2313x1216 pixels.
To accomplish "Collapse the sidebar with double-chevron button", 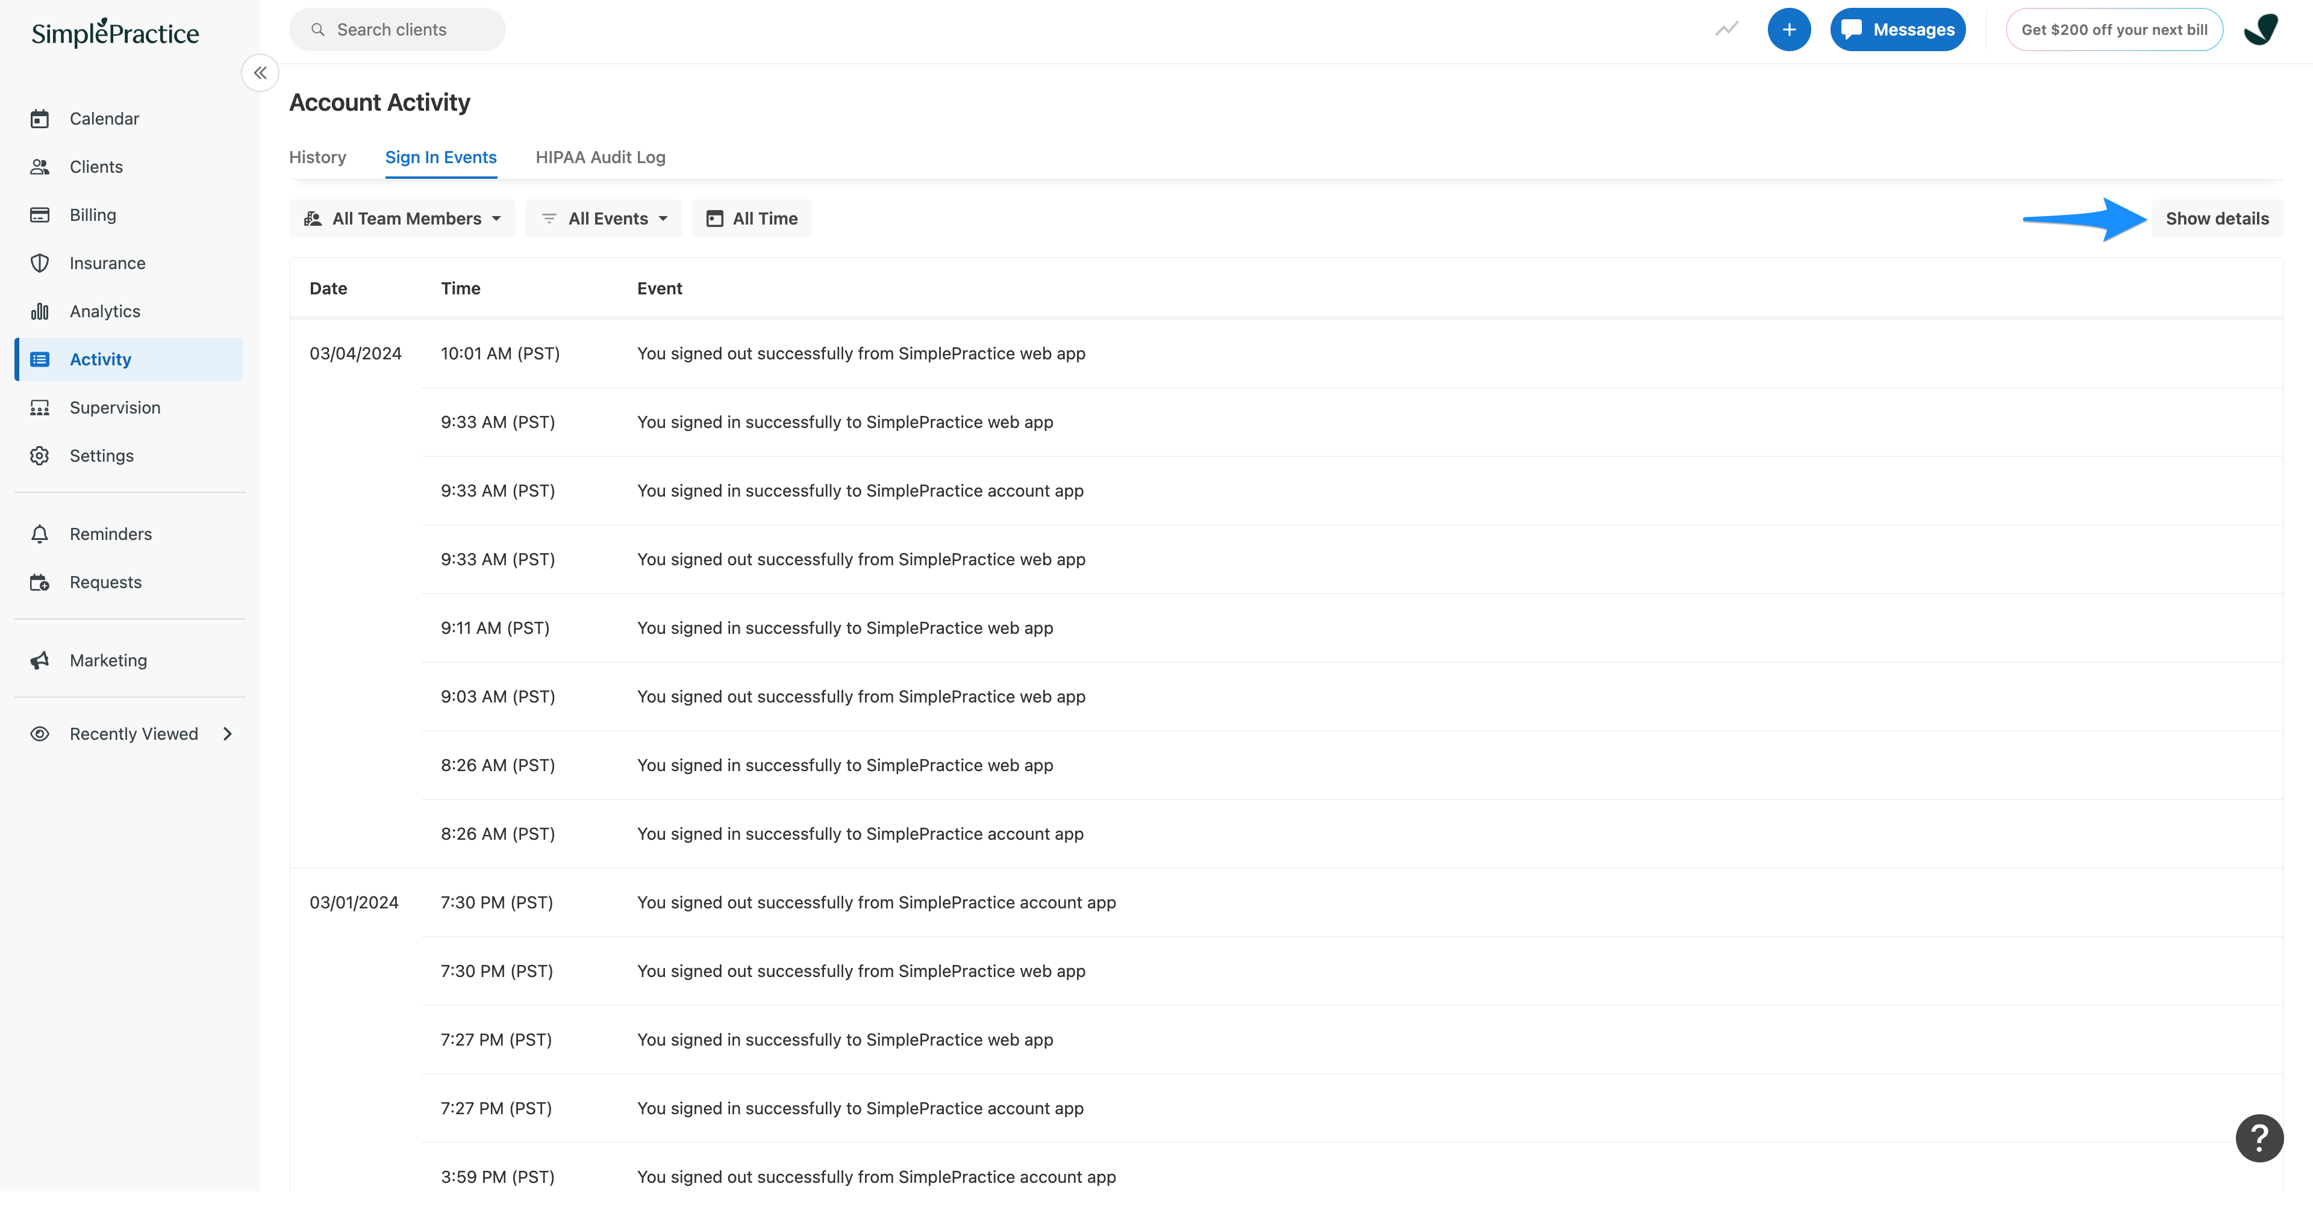I will 260,73.
